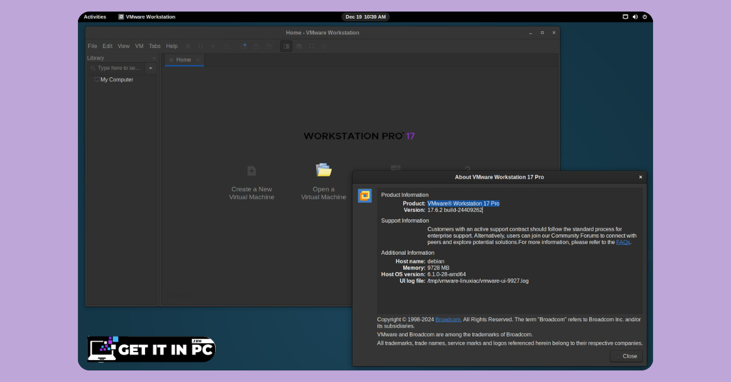Image resolution: width=731 pixels, height=382 pixels.
Task: Click the Revert to Snapshot toolbar icon
Action: tap(256, 46)
